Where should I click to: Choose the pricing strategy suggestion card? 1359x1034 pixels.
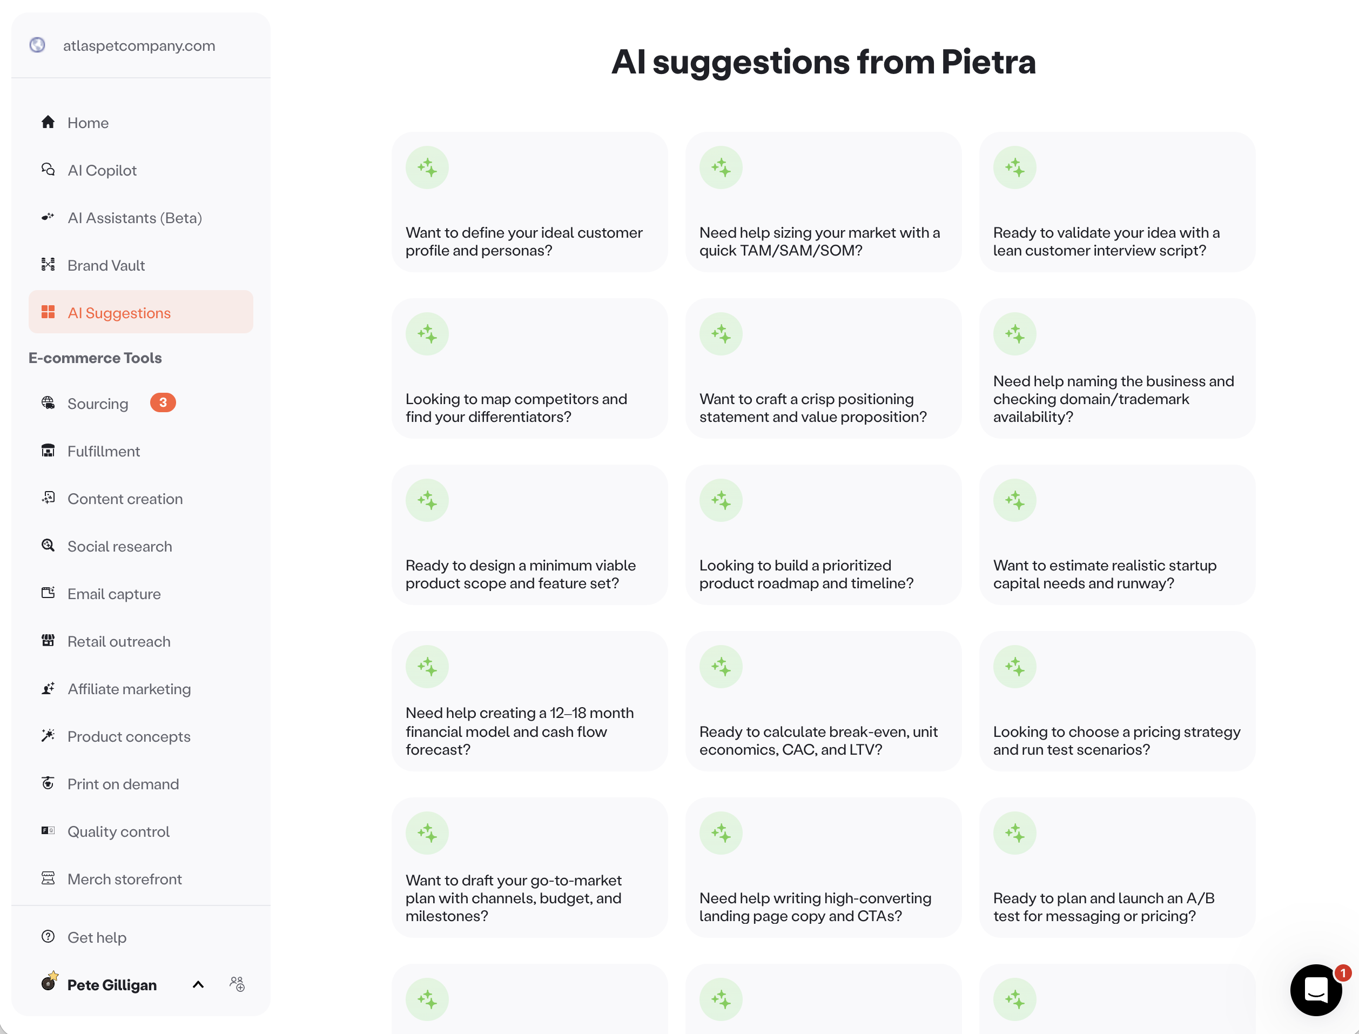click(1116, 702)
